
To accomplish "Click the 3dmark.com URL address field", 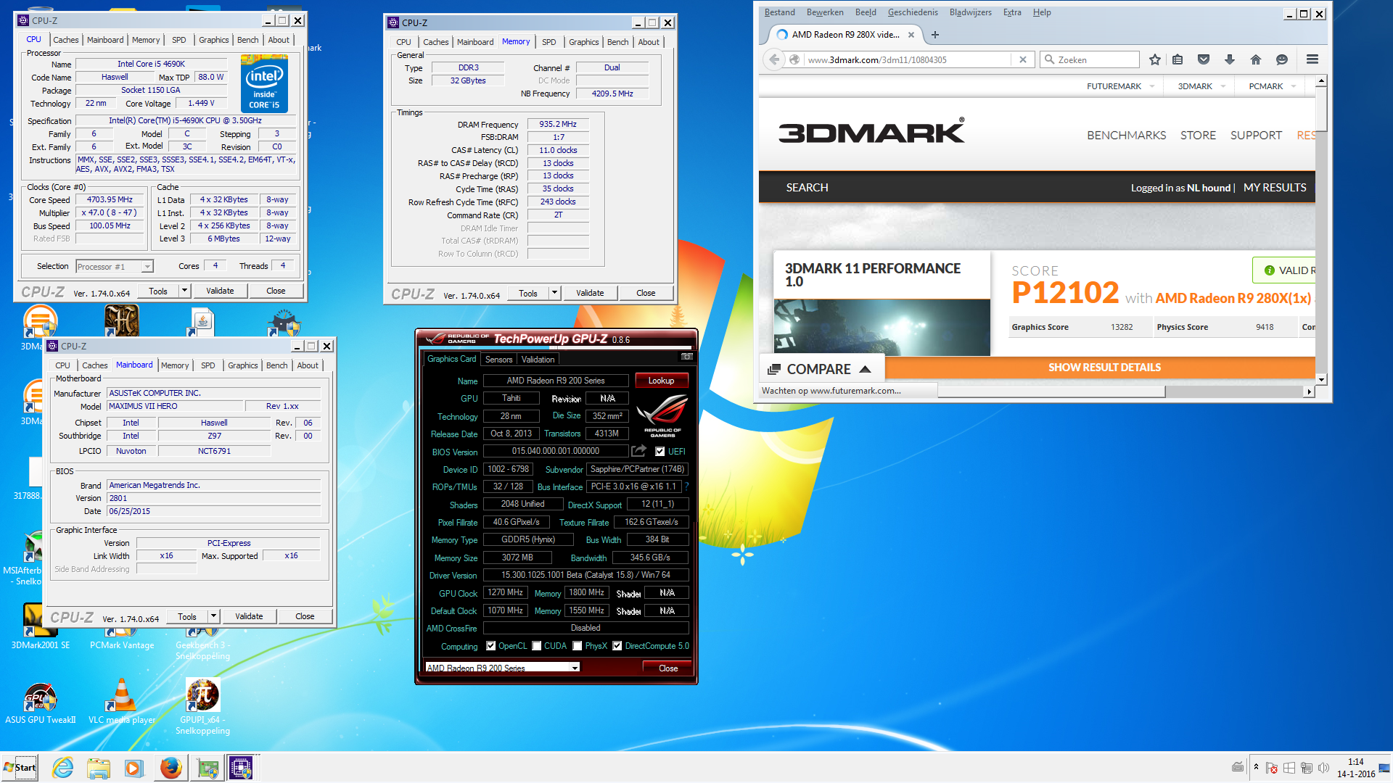I will [907, 59].
